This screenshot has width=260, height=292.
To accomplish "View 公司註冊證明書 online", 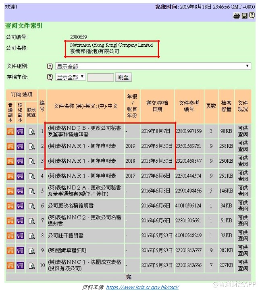I will pos(32,236).
